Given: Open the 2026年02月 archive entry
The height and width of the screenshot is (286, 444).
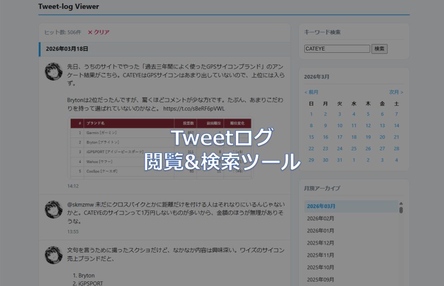Looking at the screenshot, I should click(320, 219).
